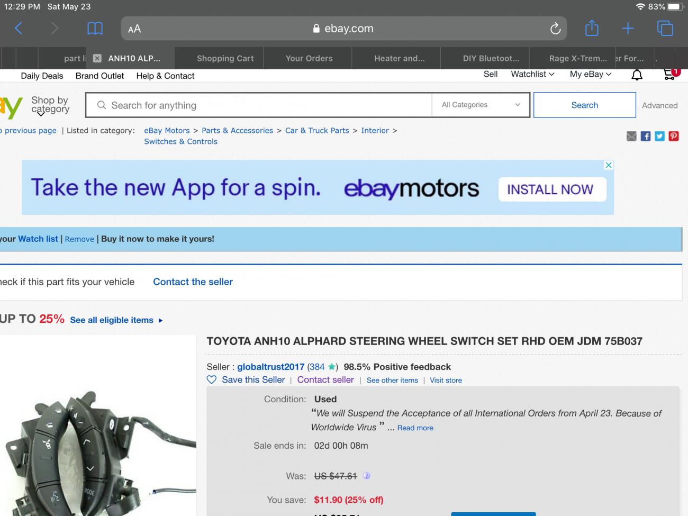
Task: Toggle Save this Seller heart
Action: (x=212, y=379)
